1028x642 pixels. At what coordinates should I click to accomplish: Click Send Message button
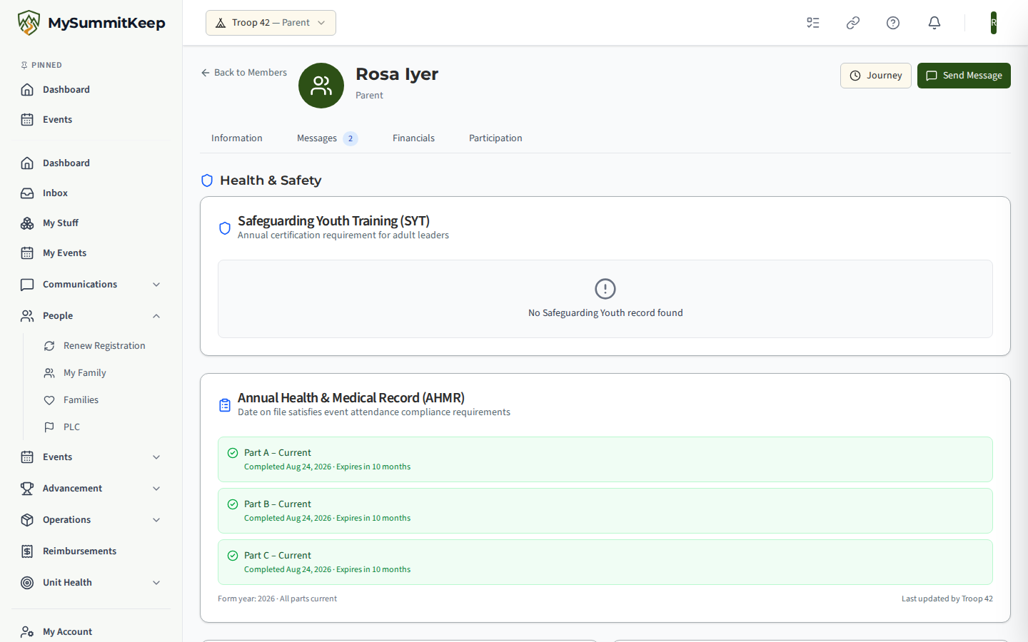(964, 76)
